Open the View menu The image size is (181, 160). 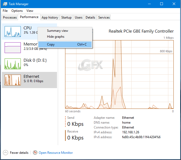30,11
